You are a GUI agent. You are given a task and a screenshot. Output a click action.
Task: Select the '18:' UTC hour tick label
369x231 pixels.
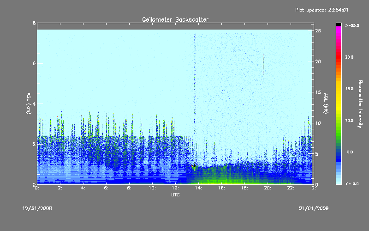coord(245,188)
